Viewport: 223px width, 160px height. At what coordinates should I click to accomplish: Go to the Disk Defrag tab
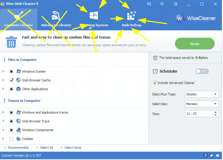coord(131,19)
